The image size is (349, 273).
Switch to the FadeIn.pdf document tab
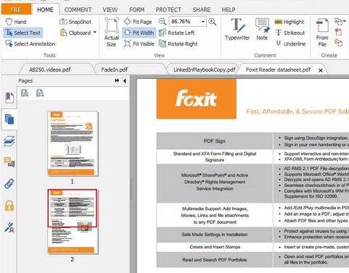coord(115,70)
